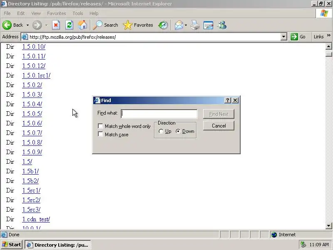Click the system tray network icon
Screen dimensions: 333x250
303,245
